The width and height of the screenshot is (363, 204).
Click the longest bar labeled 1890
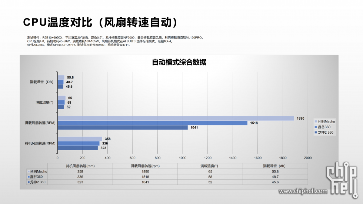click(176, 118)
